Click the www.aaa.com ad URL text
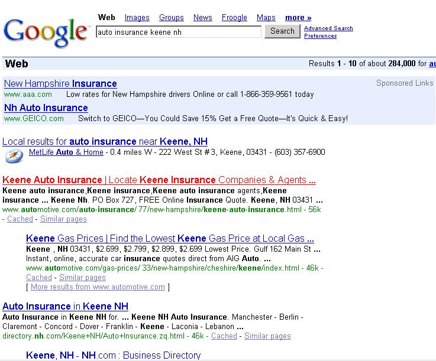 tap(28, 95)
